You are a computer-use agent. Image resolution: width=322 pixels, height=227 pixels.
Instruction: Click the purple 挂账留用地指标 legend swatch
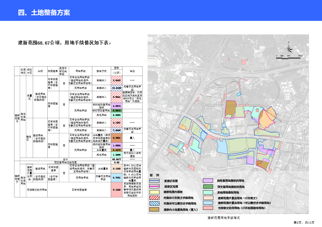point(208,181)
